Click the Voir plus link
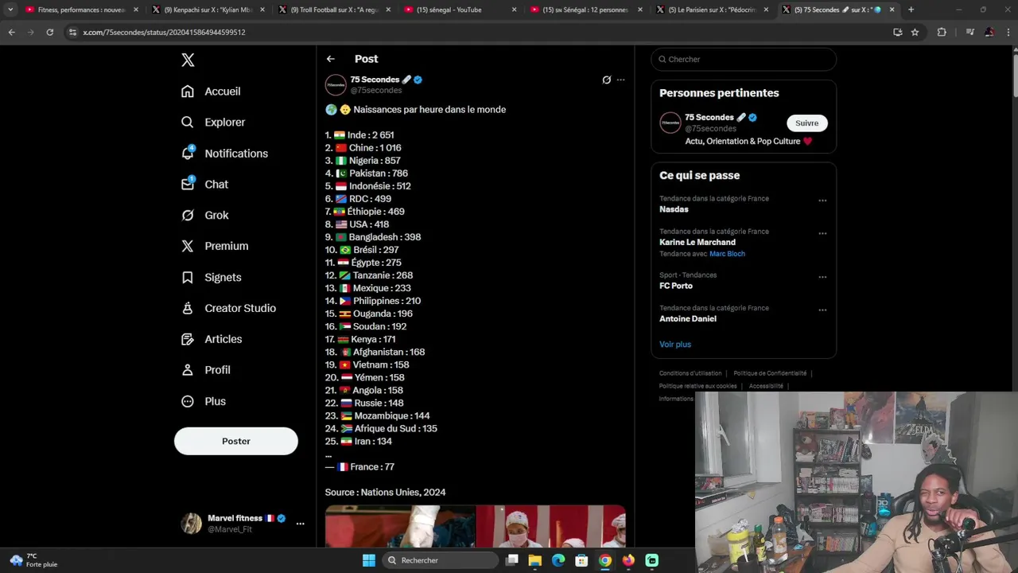 [x=675, y=345]
